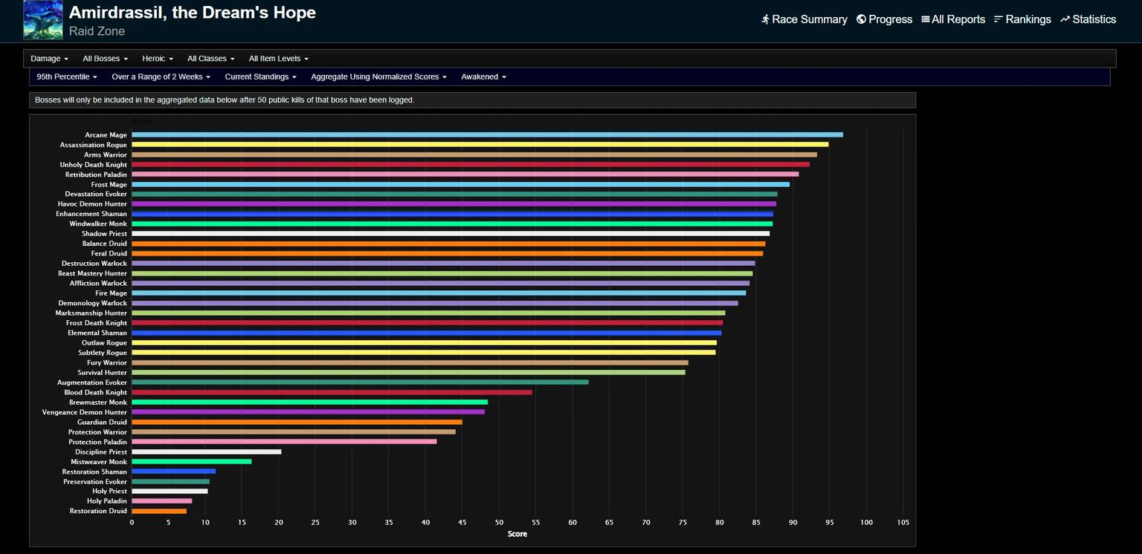Open All Reports list icon
Screen dimensions: 1142x554
pos(926,19)
